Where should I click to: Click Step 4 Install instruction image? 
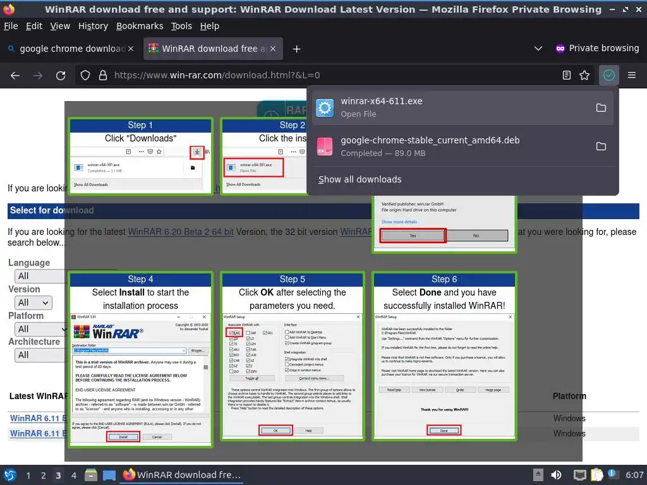(141, 359)
